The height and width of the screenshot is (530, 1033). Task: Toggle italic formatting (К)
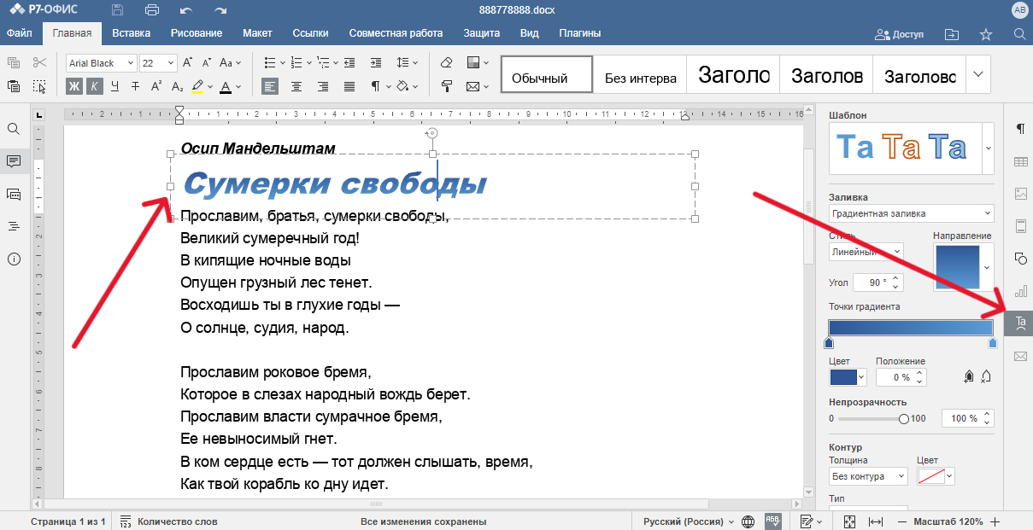coord(94,86)
